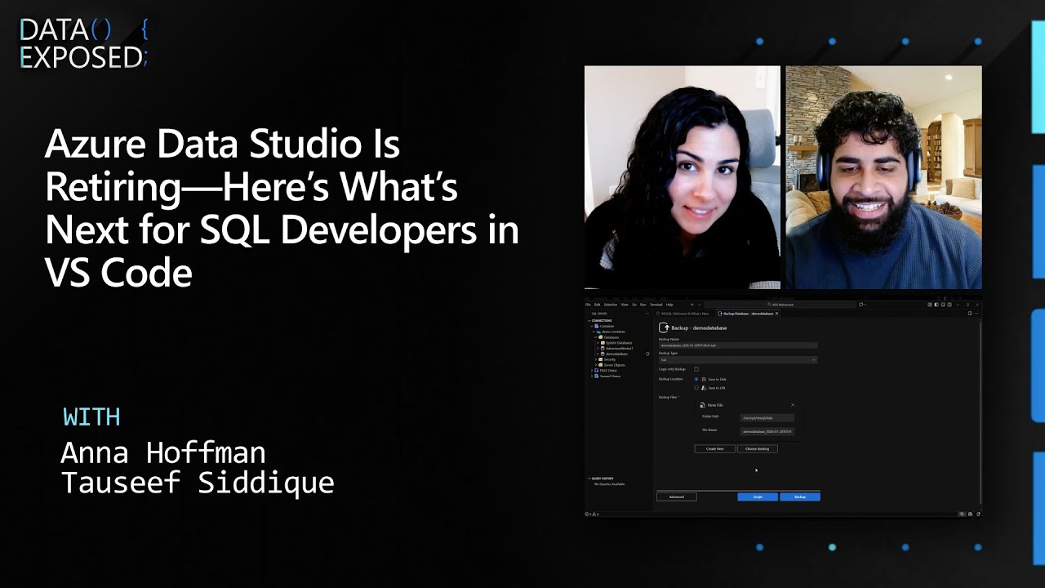Collapse the CONNECTIONS section
Viewport: 1045px width, 588px height.
point(589,321)
